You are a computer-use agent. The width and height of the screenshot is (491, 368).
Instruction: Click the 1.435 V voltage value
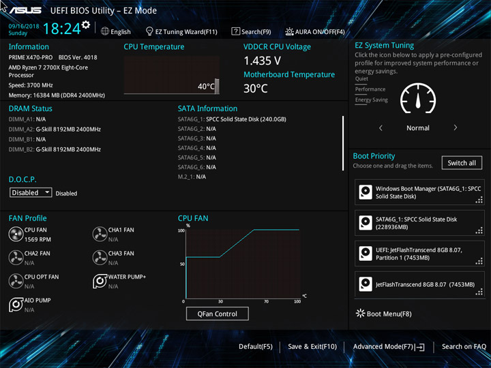262,61
